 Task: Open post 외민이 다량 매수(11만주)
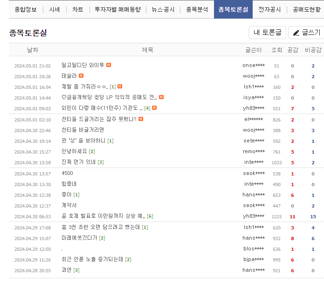pos(102,108)
